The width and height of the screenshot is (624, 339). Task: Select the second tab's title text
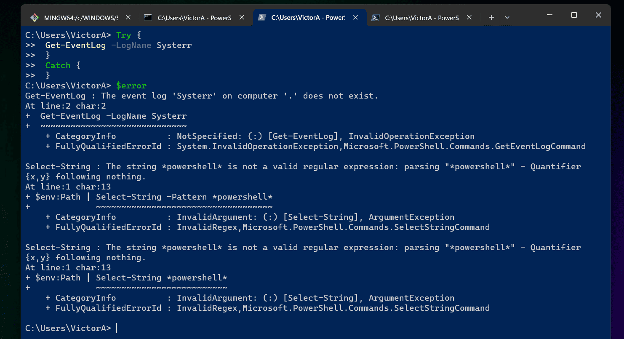[x=194, y=18]
